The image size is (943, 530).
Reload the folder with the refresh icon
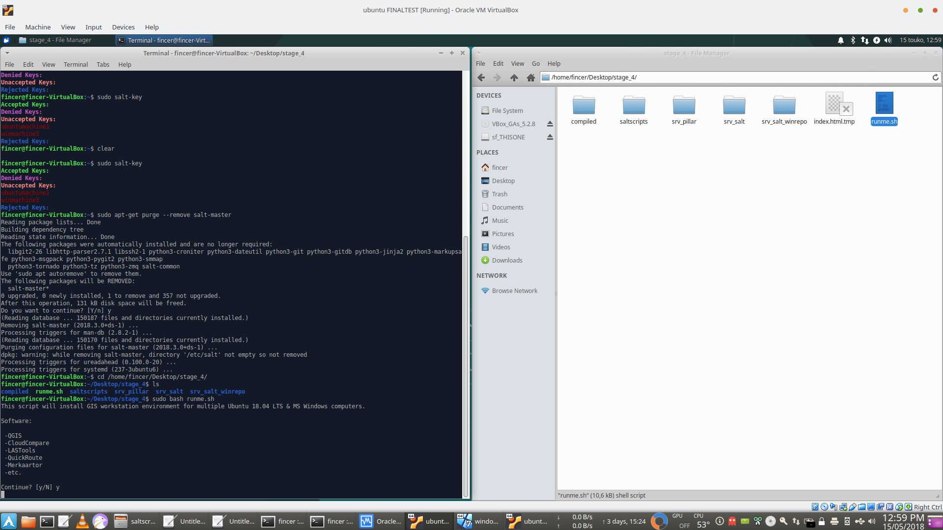[935, 78]
